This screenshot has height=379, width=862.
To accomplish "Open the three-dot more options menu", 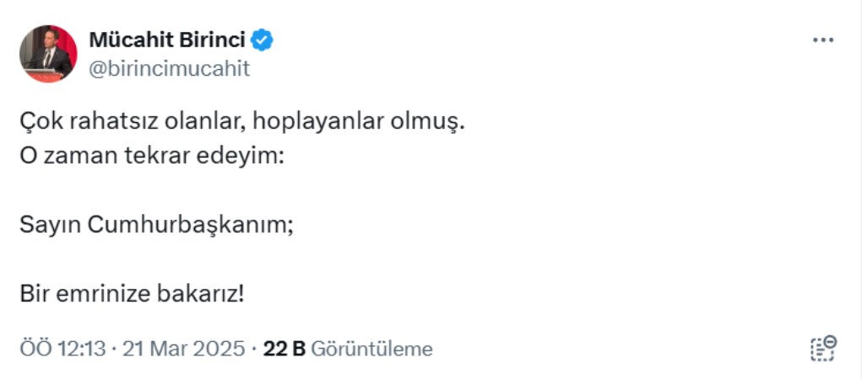I will (822, 40).
